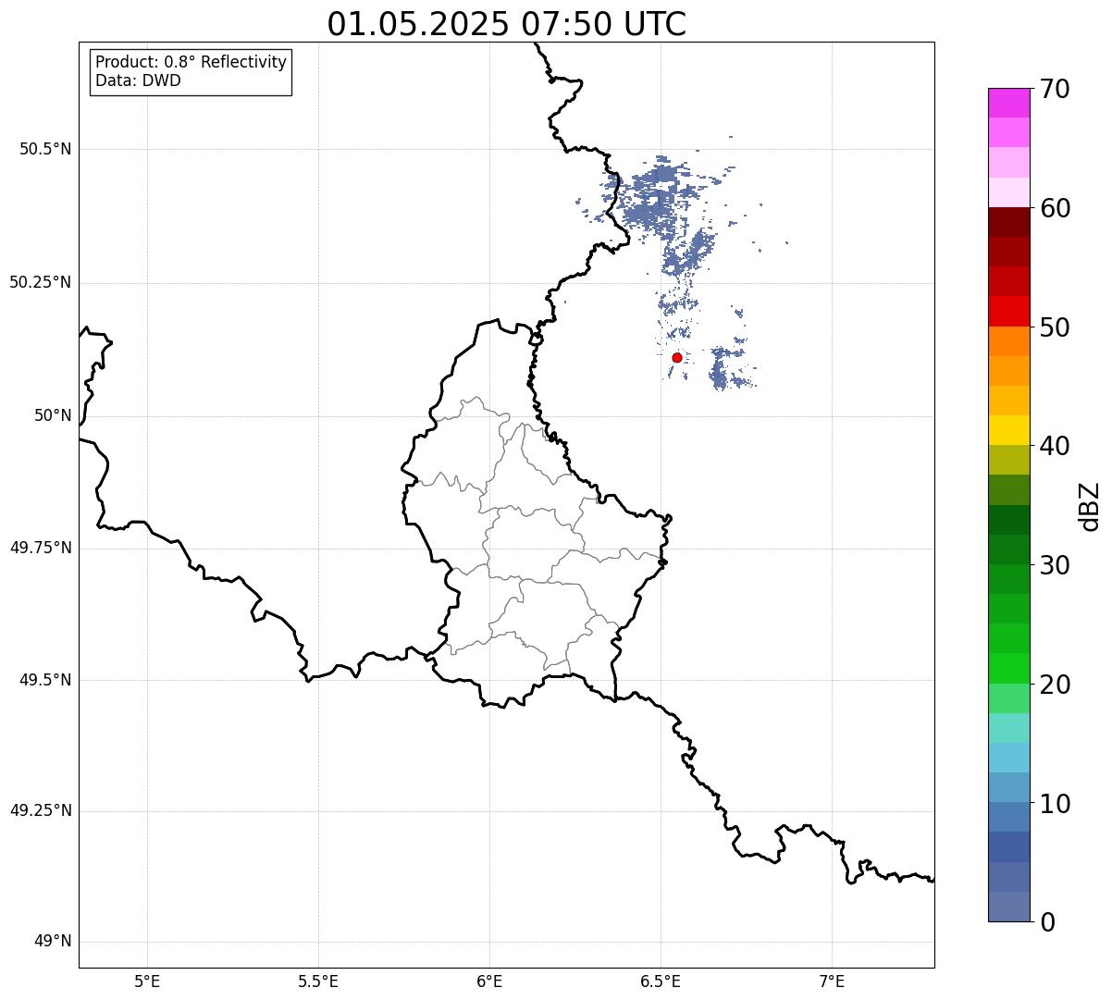This screenshot has width=1112, height=1000.
Task: Click the 49.75°N latitude label
Action: [x=41, y=548]
